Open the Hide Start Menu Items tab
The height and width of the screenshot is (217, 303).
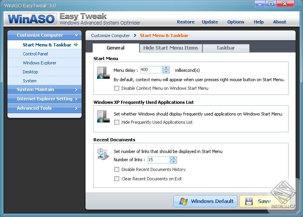171,48
